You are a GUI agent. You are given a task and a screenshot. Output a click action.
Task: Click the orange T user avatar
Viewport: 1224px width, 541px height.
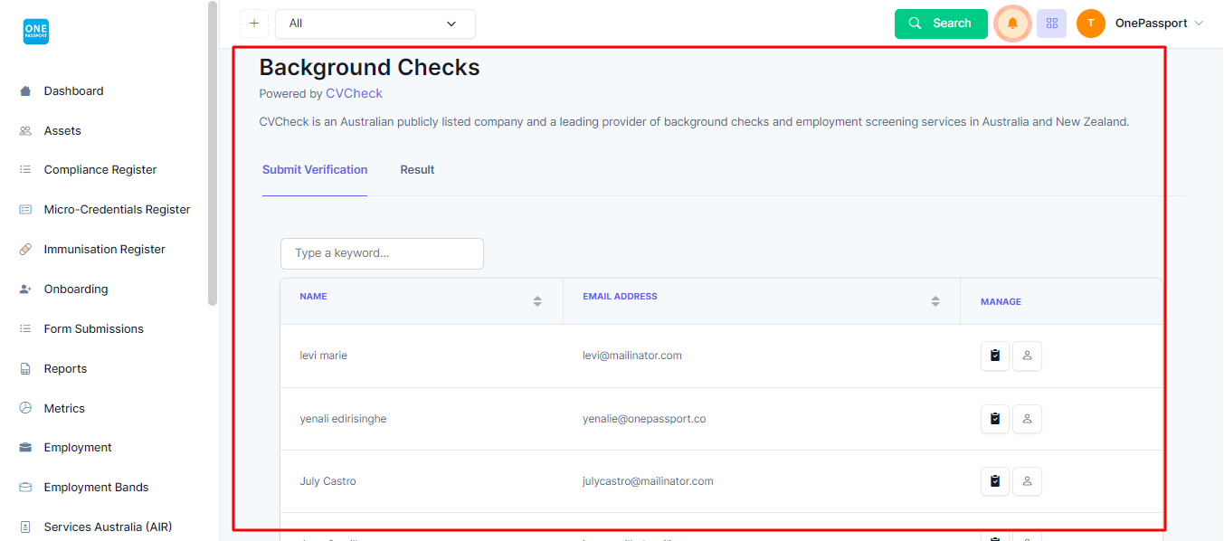coord(1091,24)
